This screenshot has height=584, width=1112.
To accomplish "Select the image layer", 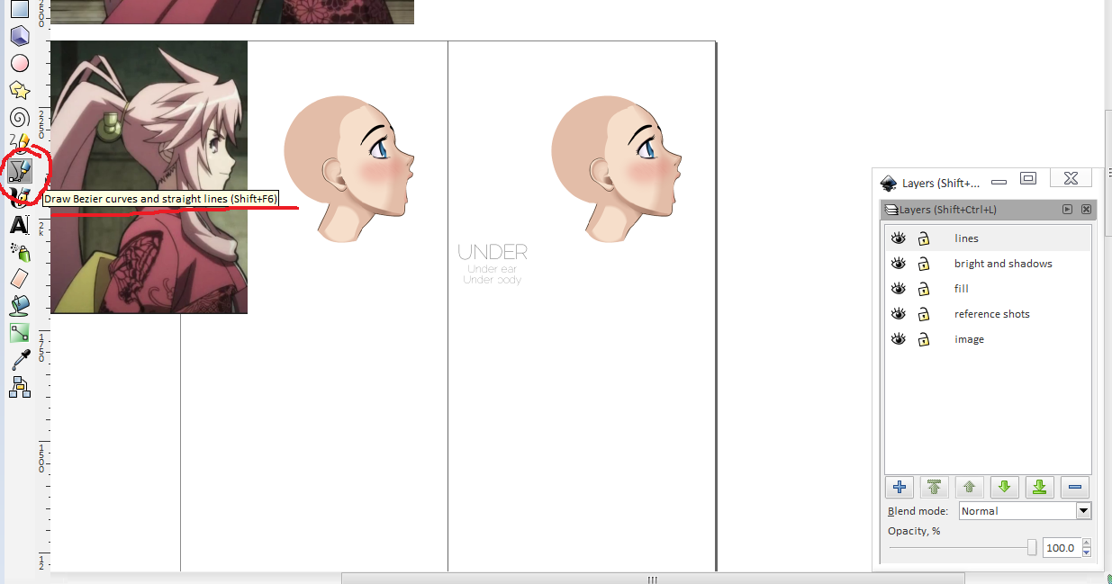I will [x=969, y=339].
